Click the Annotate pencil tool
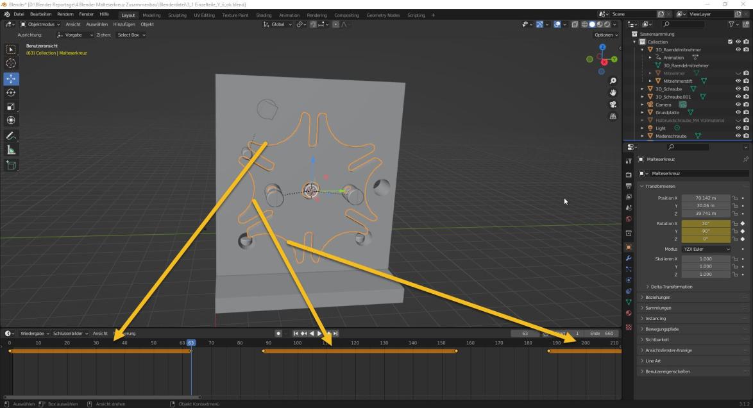The image size is (753, 408). (x=11, y=135)
